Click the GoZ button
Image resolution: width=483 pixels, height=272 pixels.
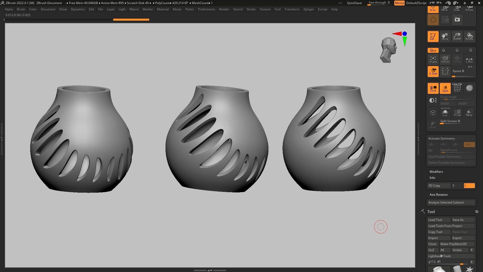point(433,250)
